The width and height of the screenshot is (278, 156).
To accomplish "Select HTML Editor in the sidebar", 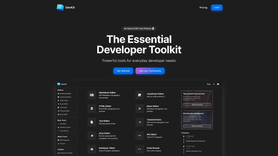I will click(x=63, y=100).
